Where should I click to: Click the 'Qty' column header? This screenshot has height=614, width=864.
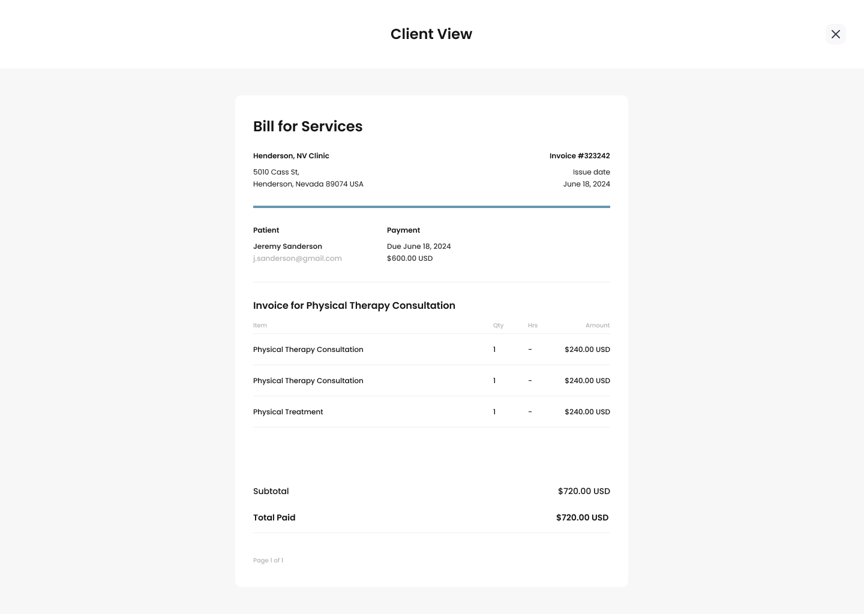point(498,326)
